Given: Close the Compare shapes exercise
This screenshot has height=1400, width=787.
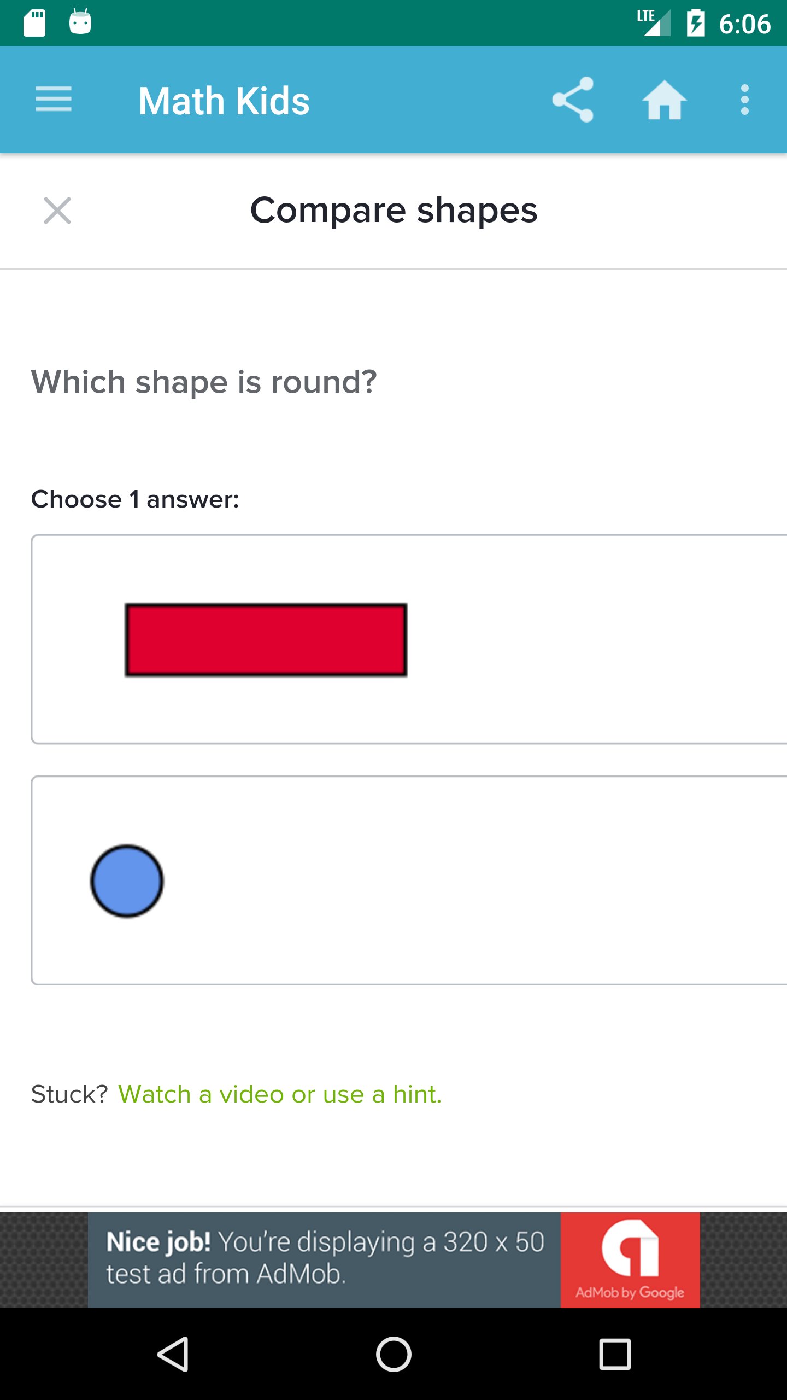Looking at the screenshot, I should [x=57, y=211].
